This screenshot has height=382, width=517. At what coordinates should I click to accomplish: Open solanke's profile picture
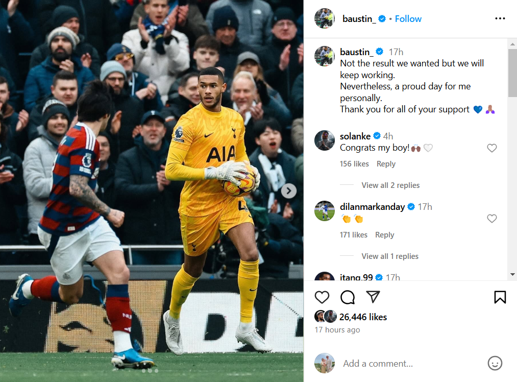[x=325, y=140]
